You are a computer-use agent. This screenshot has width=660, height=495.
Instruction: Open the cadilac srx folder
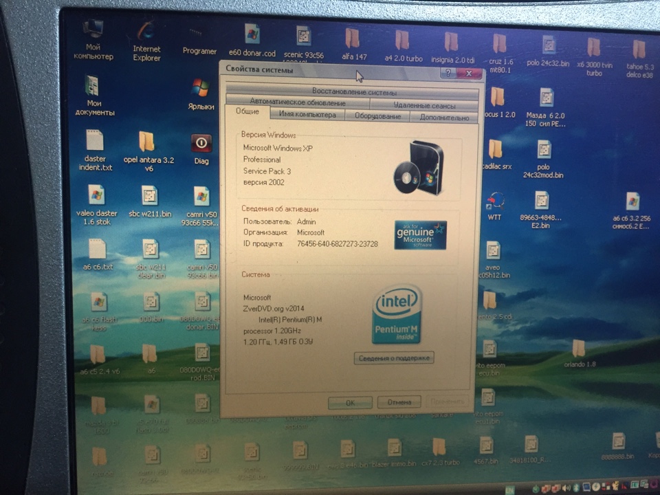tap(496, 149)
